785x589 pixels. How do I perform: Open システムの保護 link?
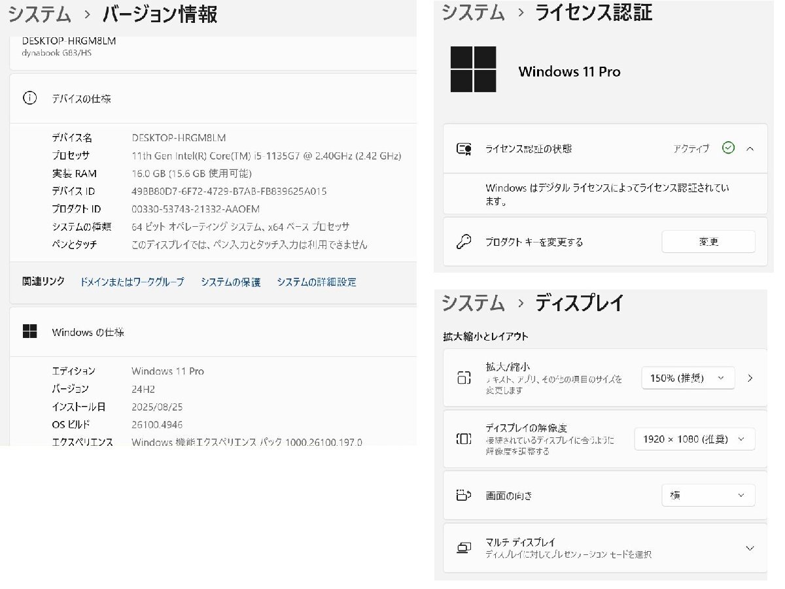point(230,282)
